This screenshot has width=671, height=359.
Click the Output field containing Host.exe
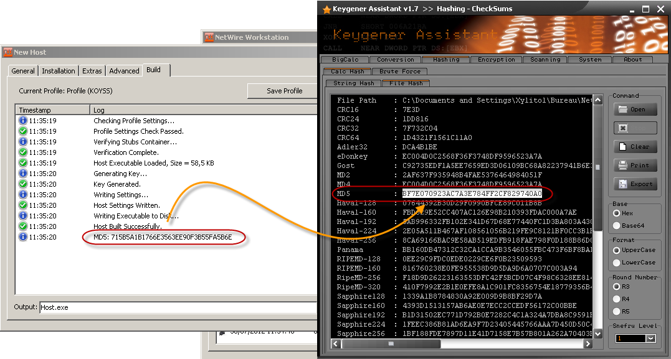tap(178, 307)
